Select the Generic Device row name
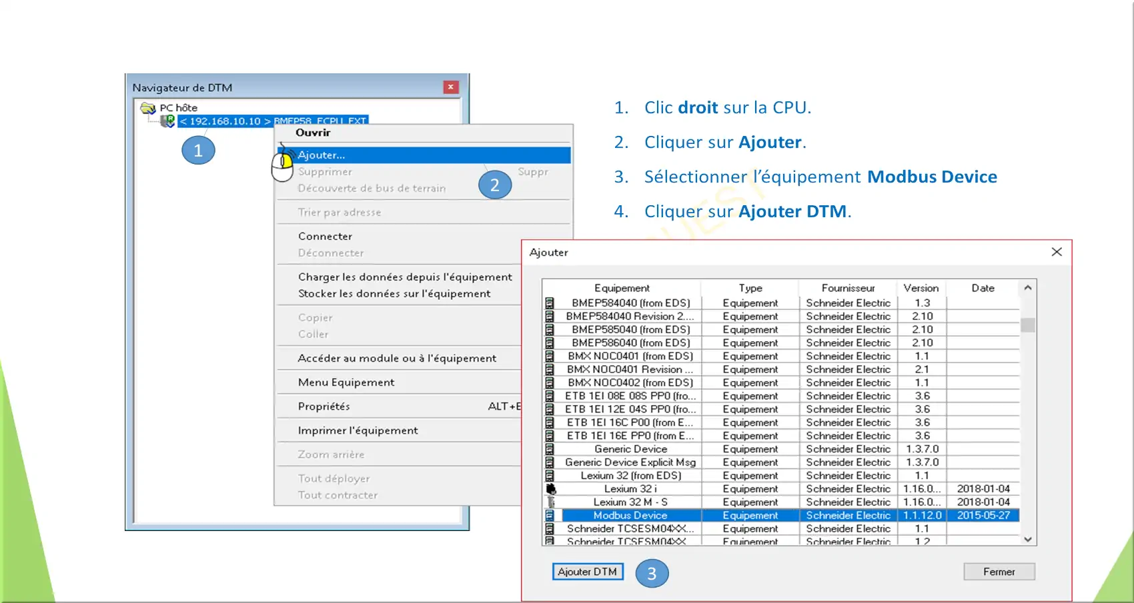Viewport: 1134px width, 603px height. [x=630, y=449]
